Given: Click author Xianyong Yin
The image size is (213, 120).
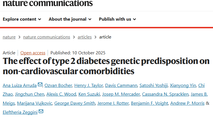Looking at the screenshot, I should (182, 85).
